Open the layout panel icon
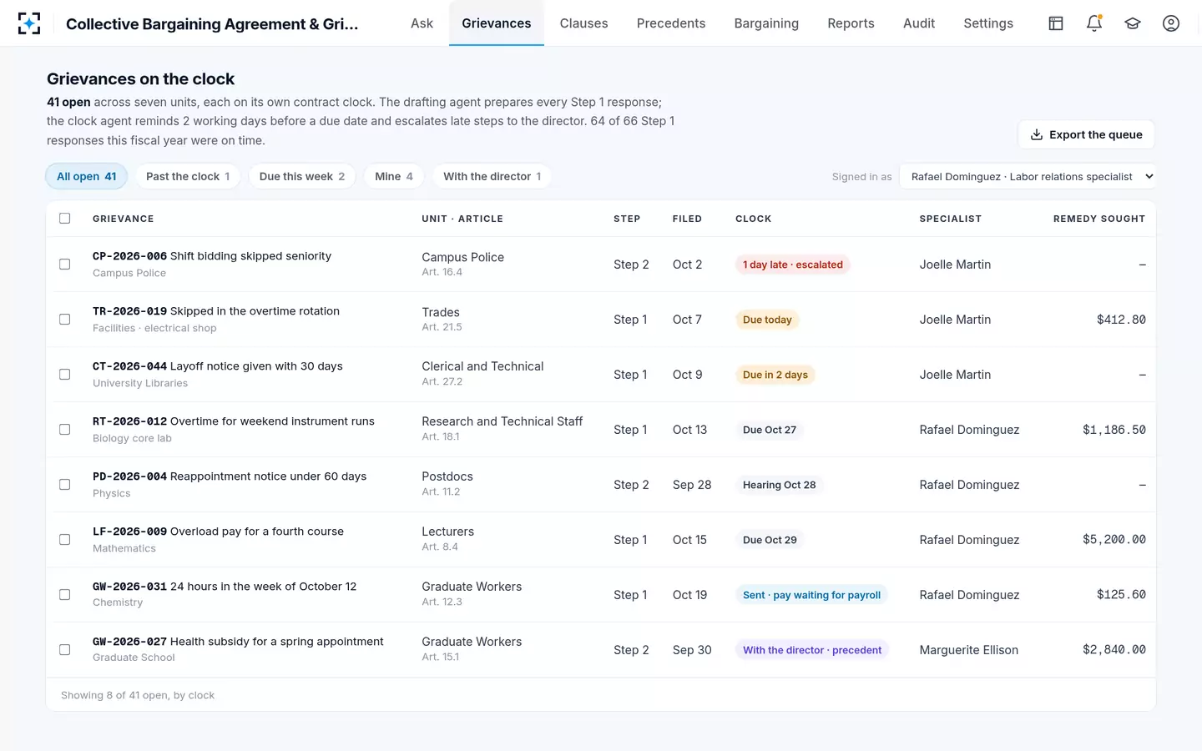 pyautogui.click(x=1056, y=23)
